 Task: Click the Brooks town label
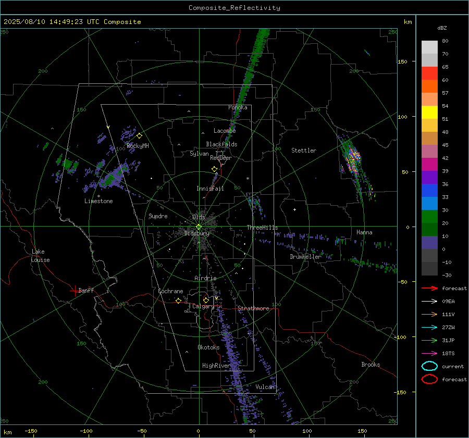pyautogui.click(x=371, y=365)
